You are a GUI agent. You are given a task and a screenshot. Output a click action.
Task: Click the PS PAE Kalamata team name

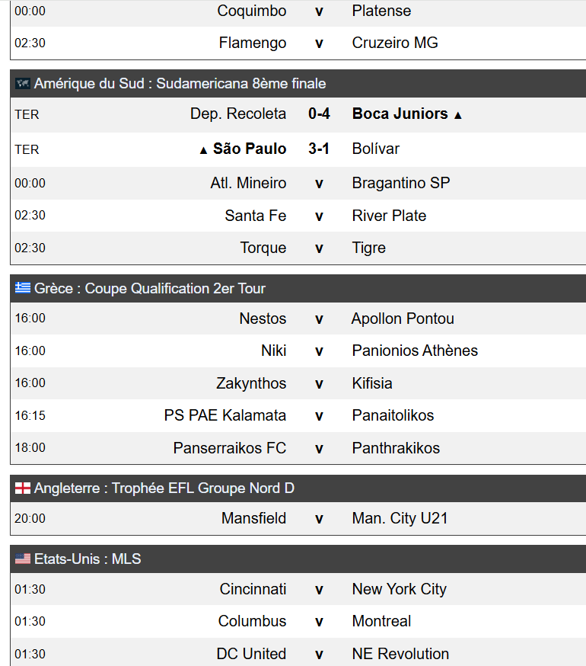225,415
